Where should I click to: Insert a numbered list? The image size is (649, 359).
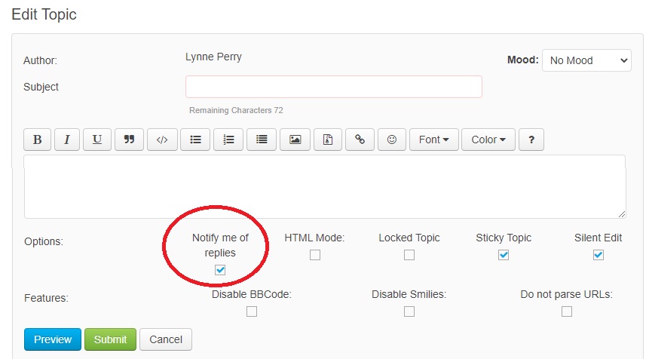click(228, 140)
